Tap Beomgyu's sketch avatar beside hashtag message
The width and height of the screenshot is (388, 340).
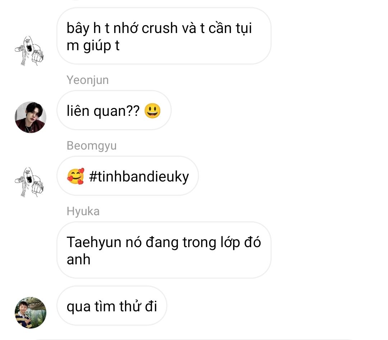(x=29, y=182)
